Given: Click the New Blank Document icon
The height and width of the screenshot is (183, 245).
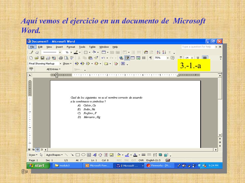Looking at the screenshot, I should 31,58.
